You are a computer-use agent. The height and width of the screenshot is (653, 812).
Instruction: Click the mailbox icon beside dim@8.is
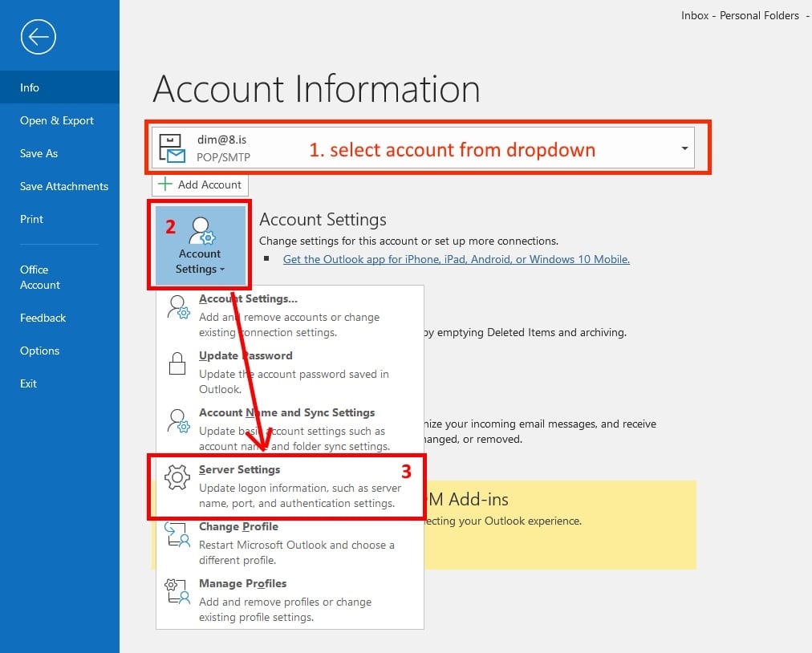coord(172,148)
